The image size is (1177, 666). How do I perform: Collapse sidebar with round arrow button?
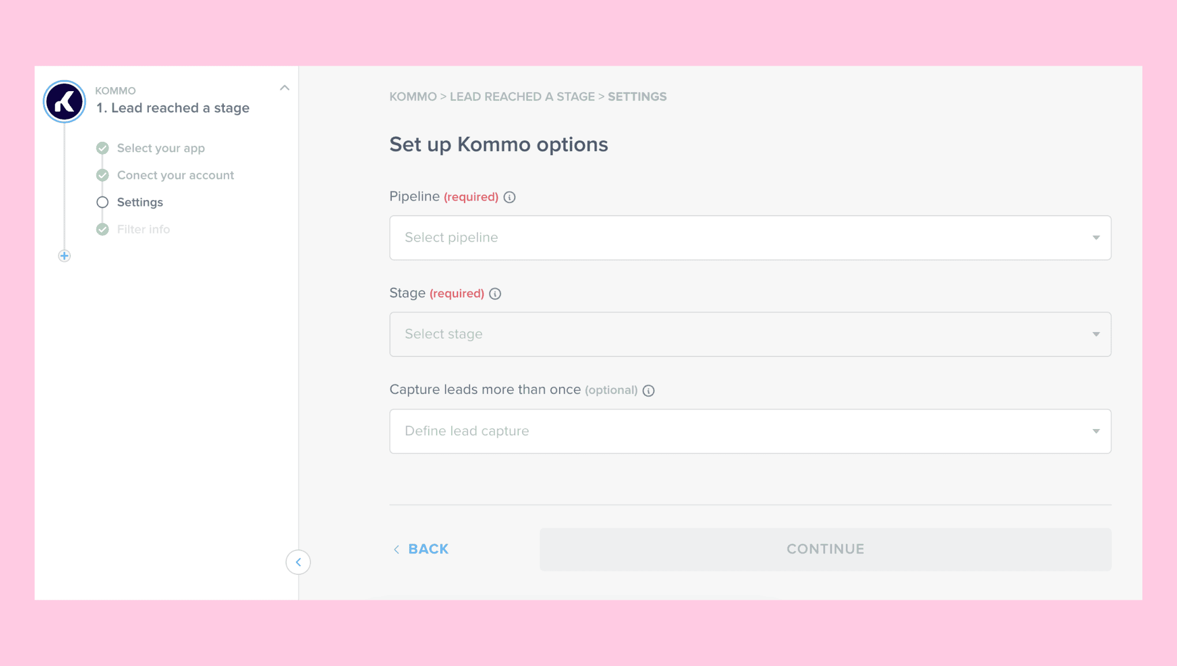pyautogui.click(x=298, y=562)
